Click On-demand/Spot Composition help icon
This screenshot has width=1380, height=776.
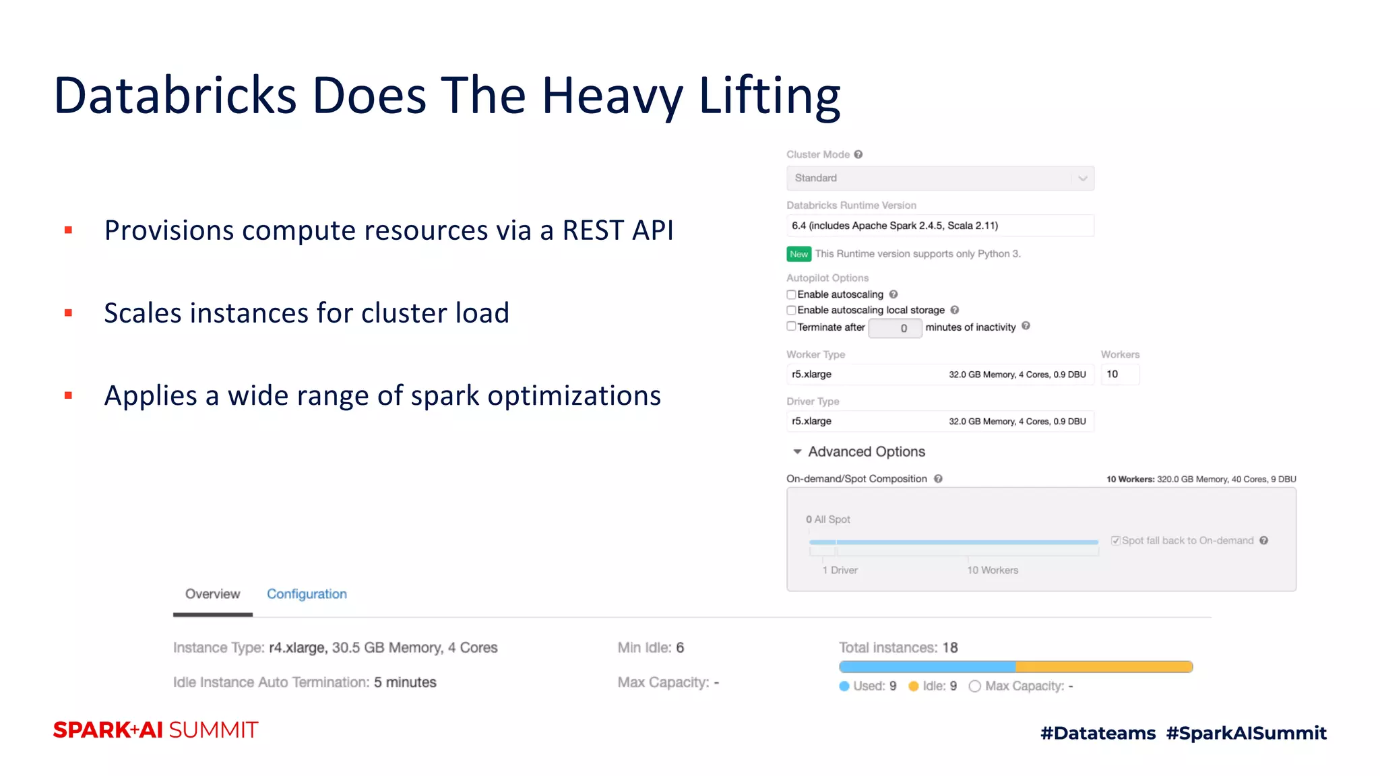[938, 479]
